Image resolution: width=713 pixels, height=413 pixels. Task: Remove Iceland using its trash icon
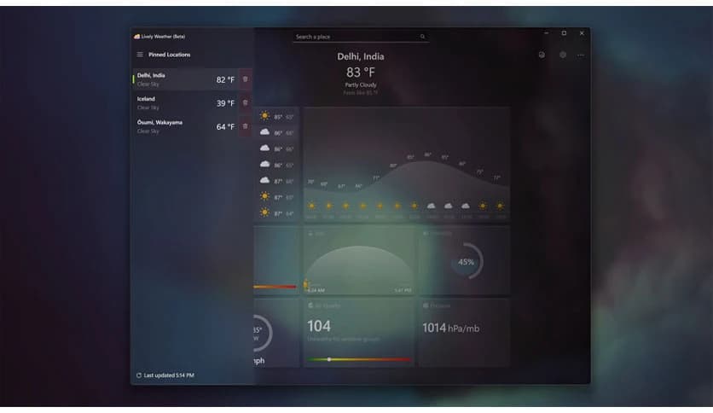pyautogui.click(x=245, y=102)
